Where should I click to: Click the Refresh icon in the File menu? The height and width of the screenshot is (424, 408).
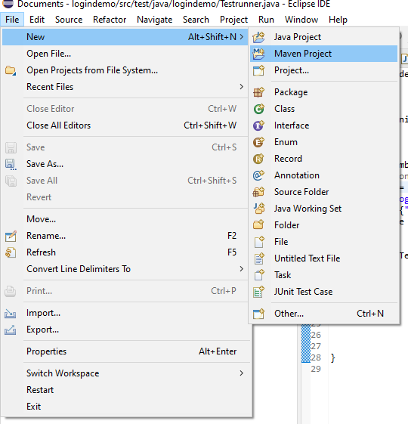coord(11,252)
